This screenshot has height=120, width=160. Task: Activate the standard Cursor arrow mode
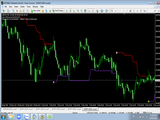[112, 11]
